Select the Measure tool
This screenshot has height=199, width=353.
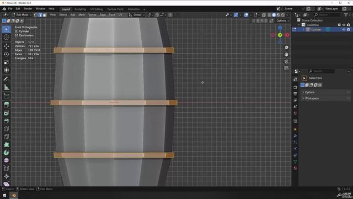coord(6,87)
